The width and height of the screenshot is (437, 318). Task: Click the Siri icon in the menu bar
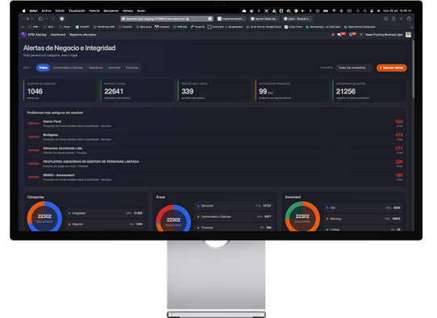tap(378, 10)
